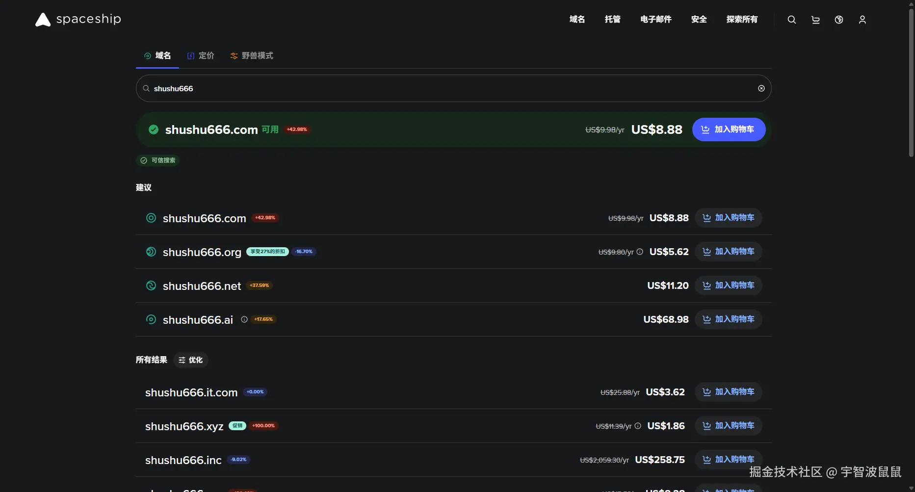
Task: Open the 电子邮件 navigation menu
Action: [x=656, y=19]
